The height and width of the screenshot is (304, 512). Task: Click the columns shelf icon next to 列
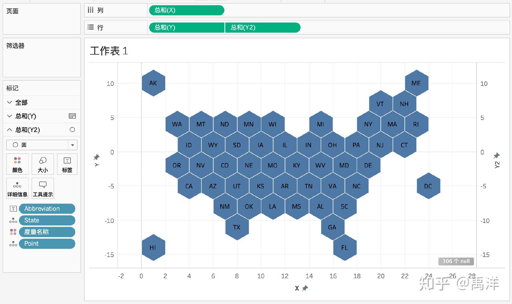point(91,10)
